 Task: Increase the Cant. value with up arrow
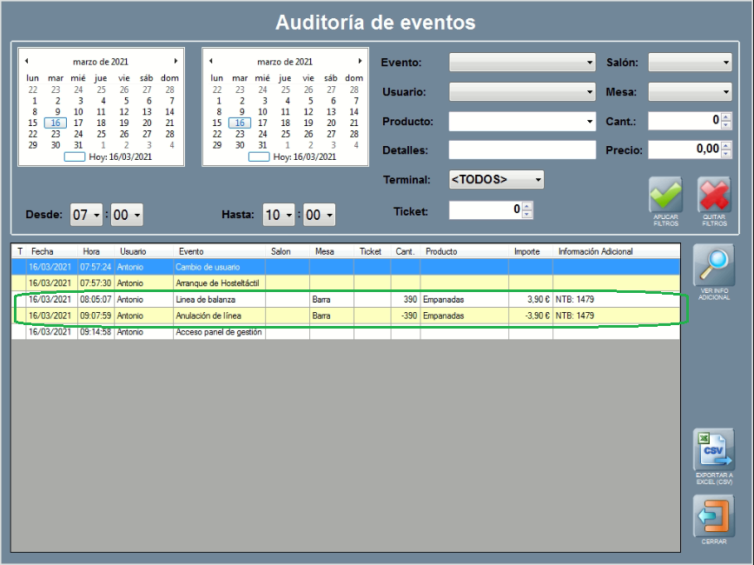click(725, 117)
